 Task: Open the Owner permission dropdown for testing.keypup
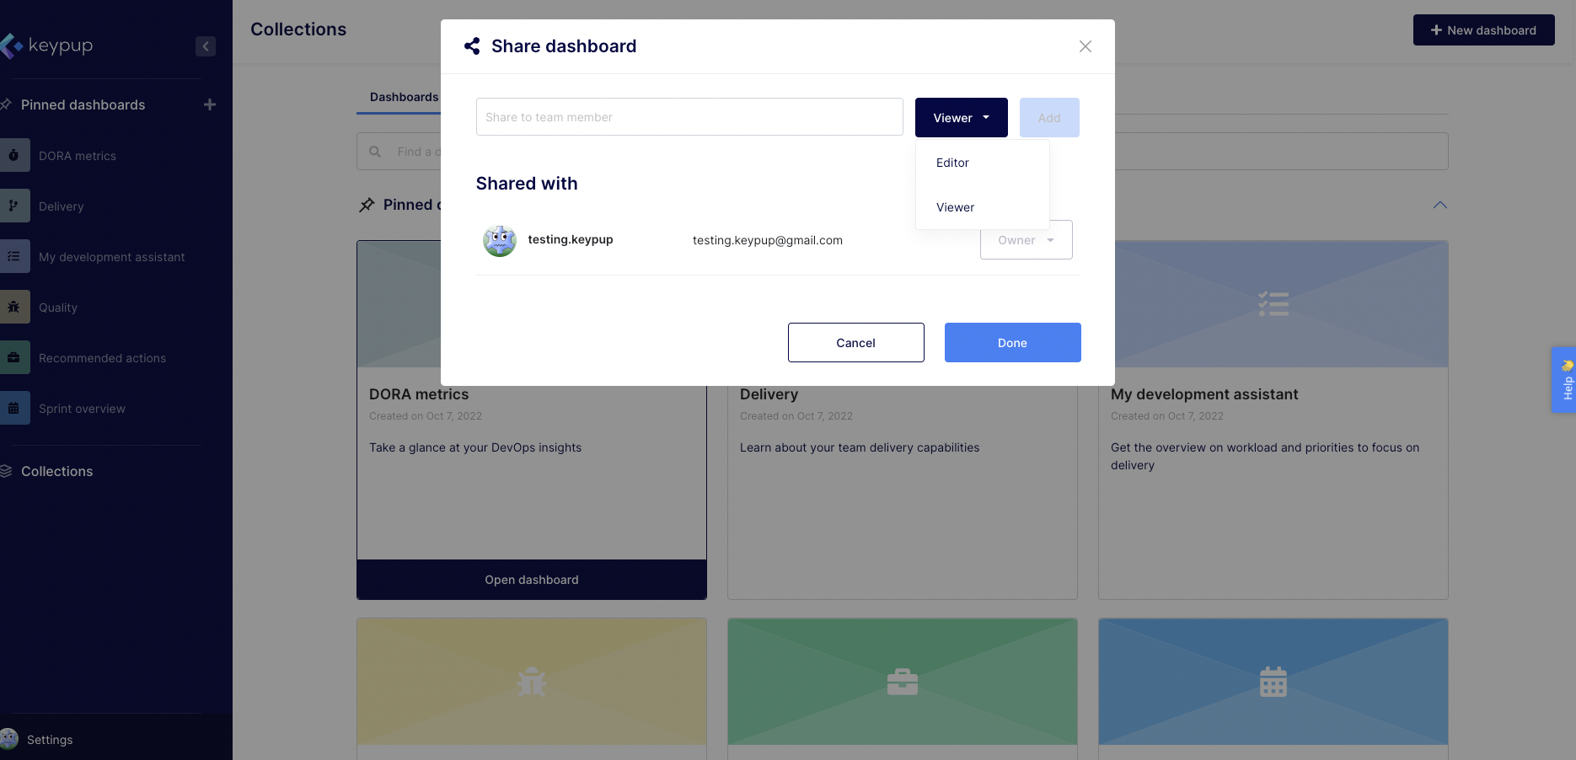(x=1026, y=240)
